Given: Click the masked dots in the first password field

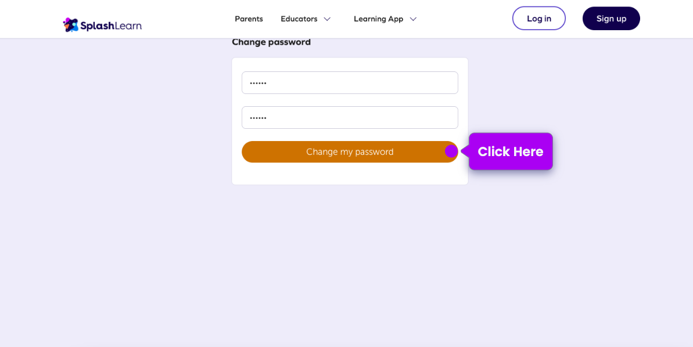Looking at the screenshot, I should click(258, 84).
